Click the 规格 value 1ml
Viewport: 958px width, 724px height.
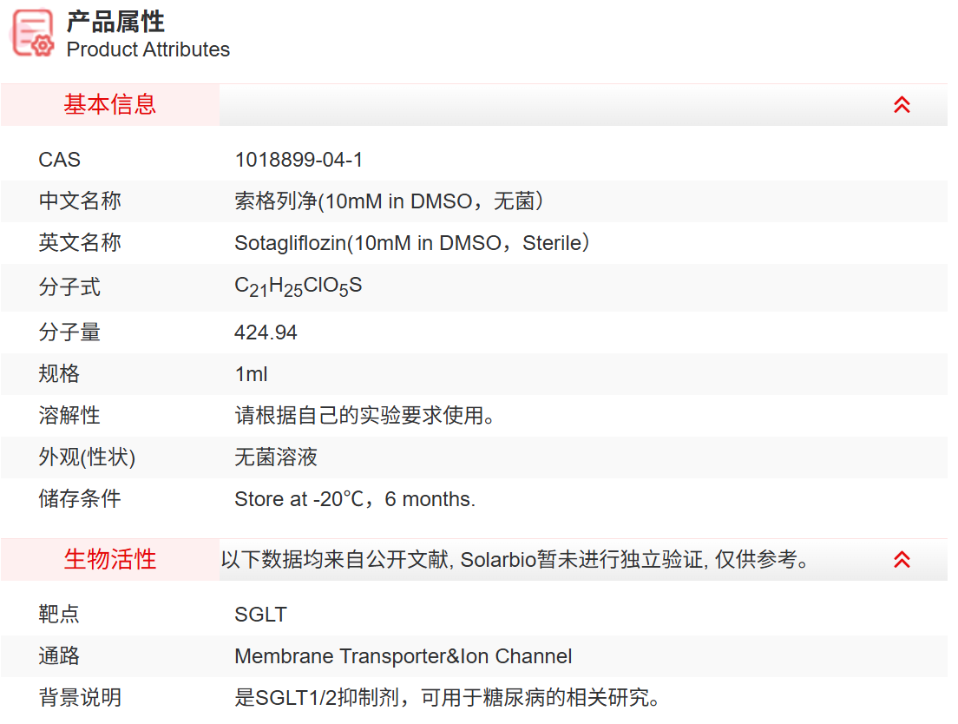click(251, 373)
